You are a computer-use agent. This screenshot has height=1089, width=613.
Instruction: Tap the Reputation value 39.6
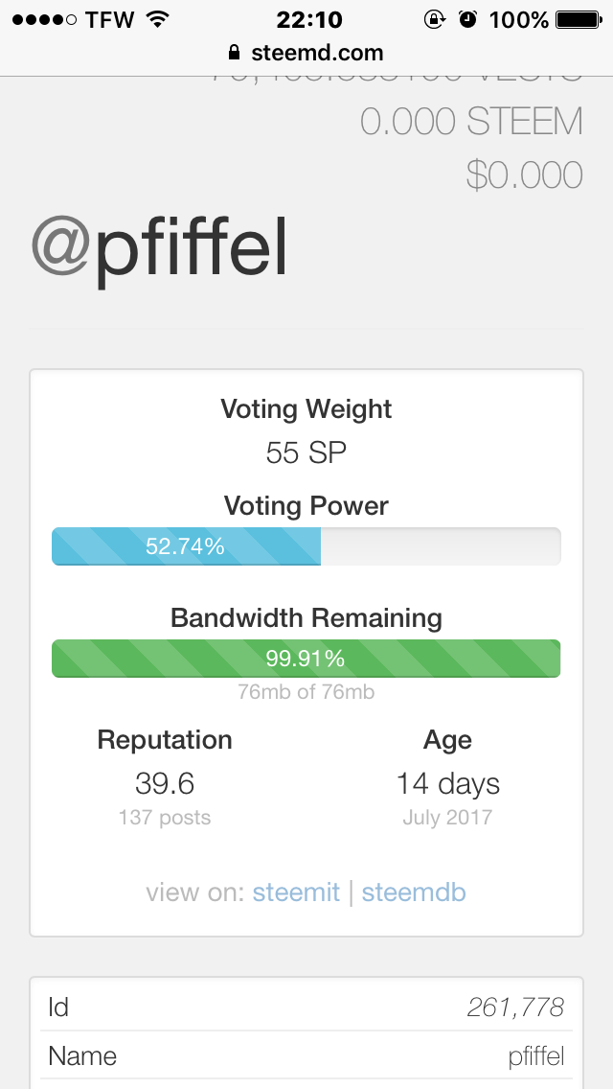click(165, 783)
